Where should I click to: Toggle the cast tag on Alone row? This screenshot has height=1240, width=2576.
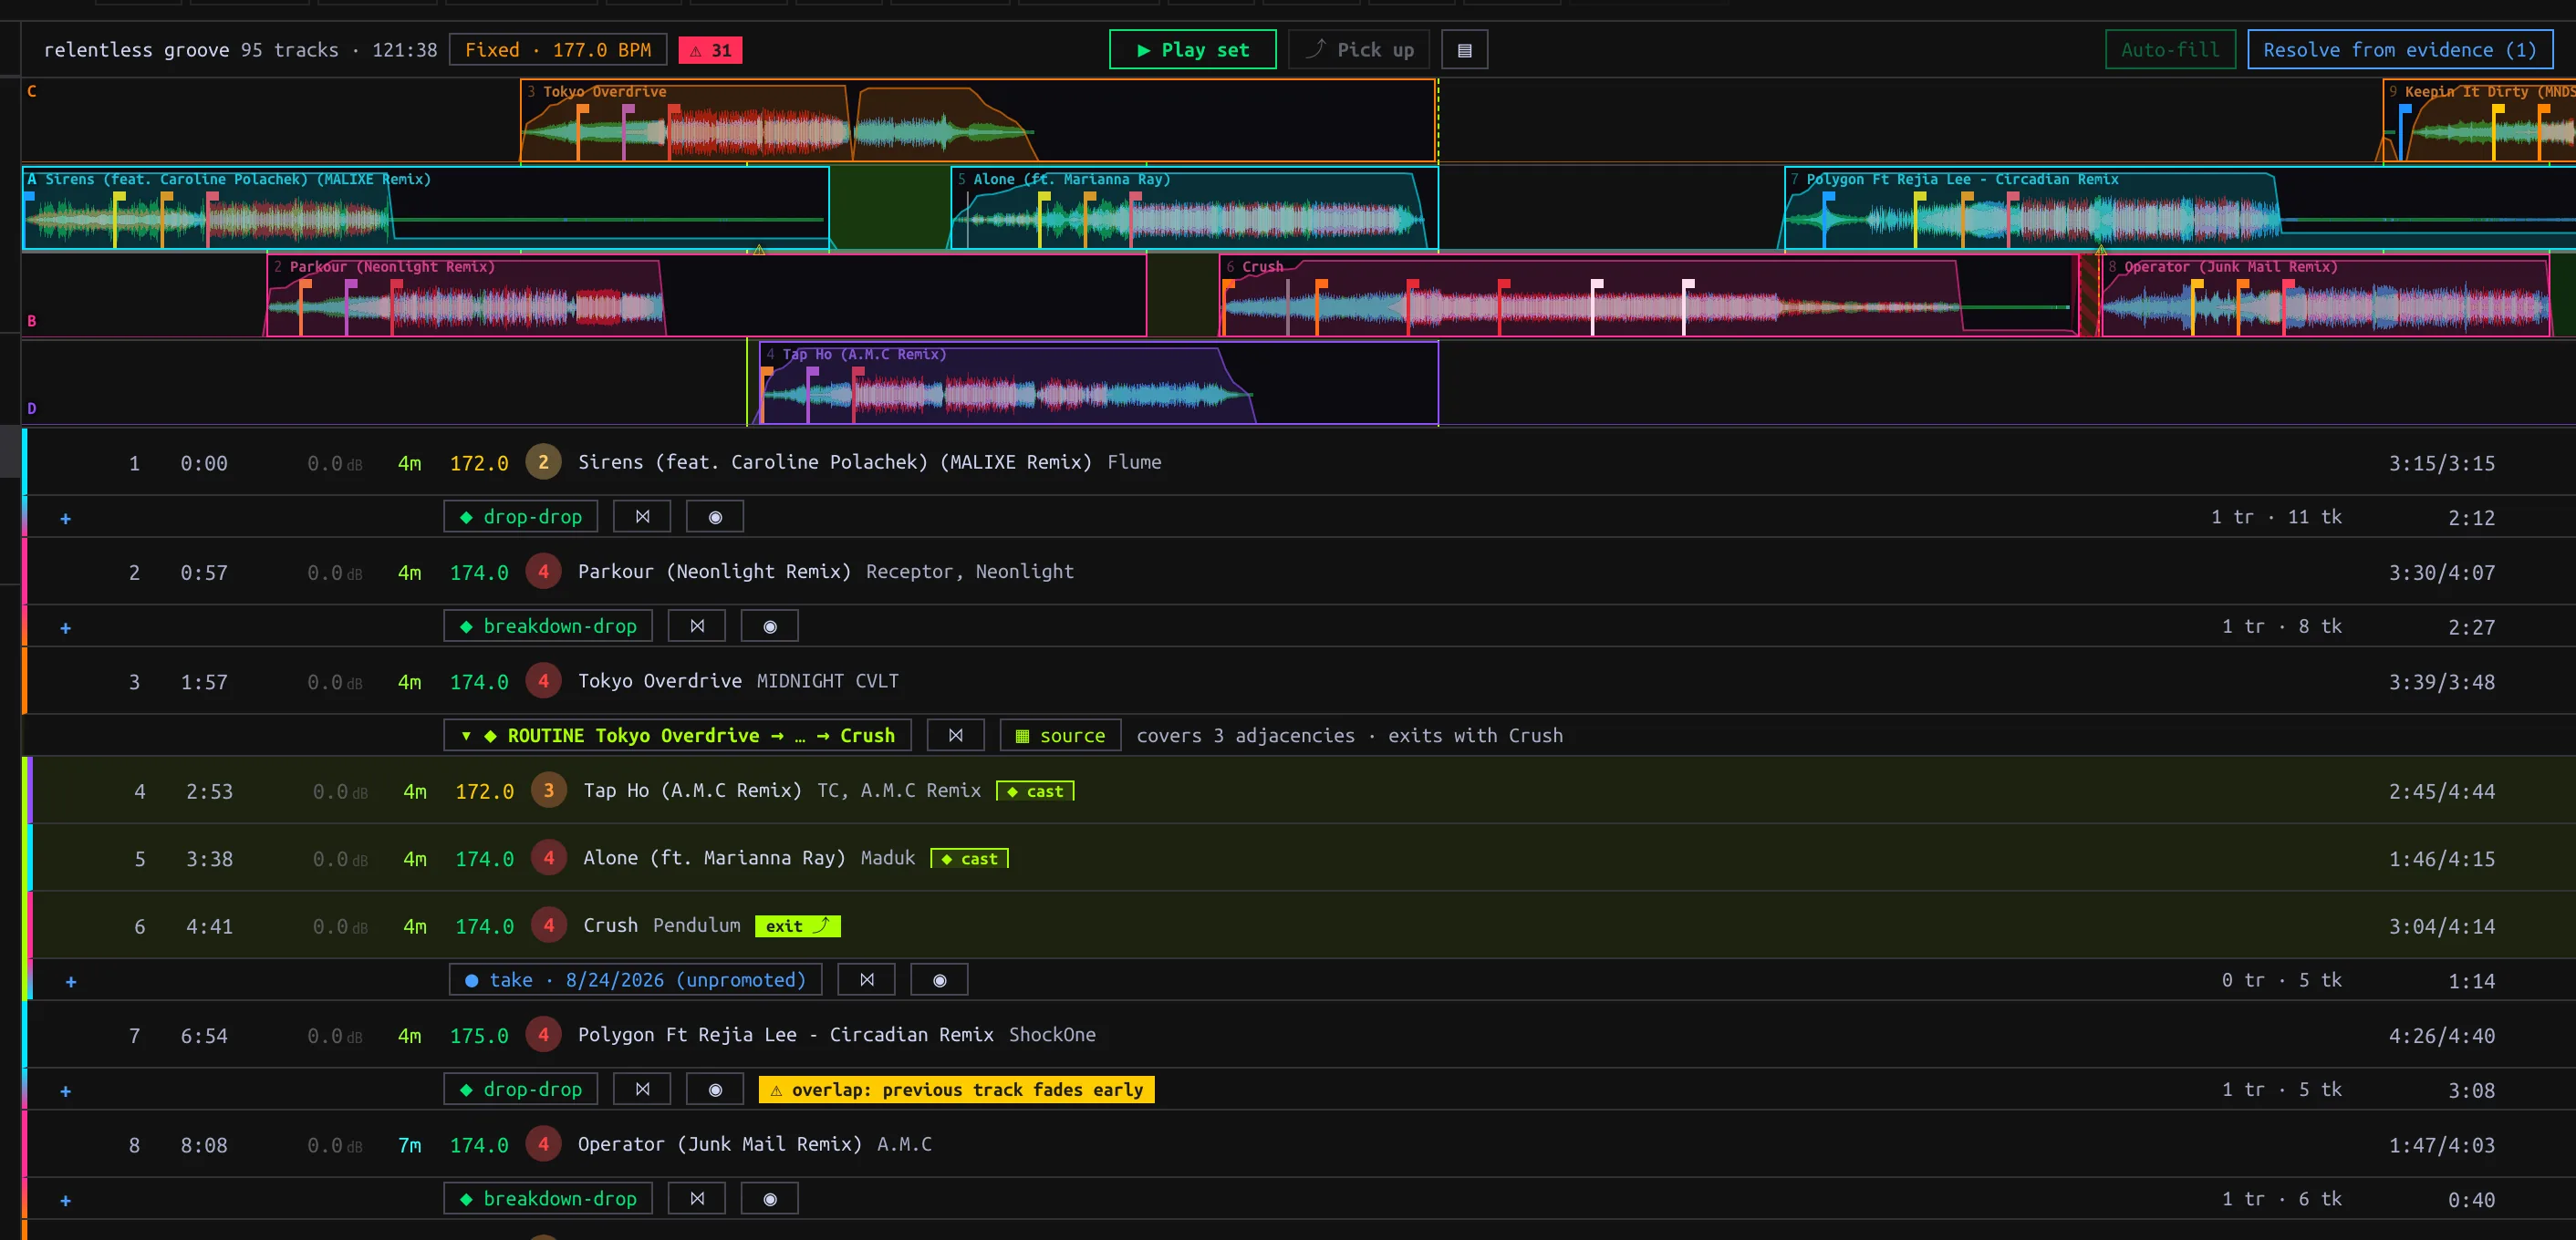(970, 858)
